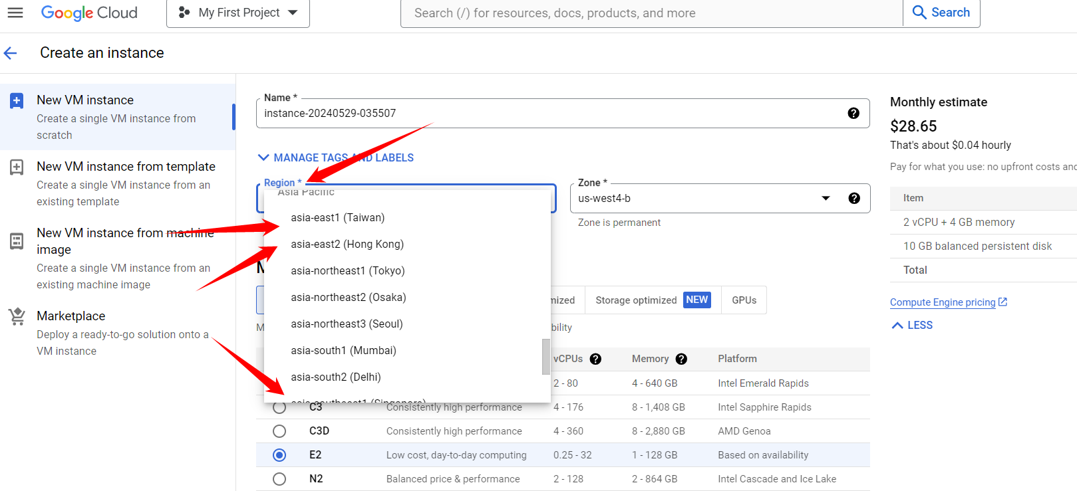Click the machine image icon
The image size is (1077, 491).
point(17,241)
